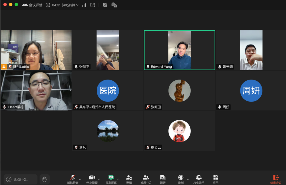Click the 说点什么... message input field
Viewport: 286px width, 185px height.
[21, 179]
